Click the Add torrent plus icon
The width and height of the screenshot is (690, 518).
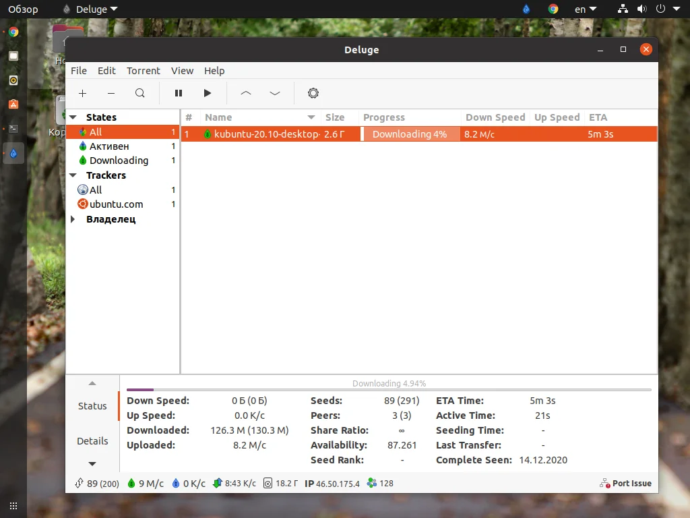tap(82, 93)
